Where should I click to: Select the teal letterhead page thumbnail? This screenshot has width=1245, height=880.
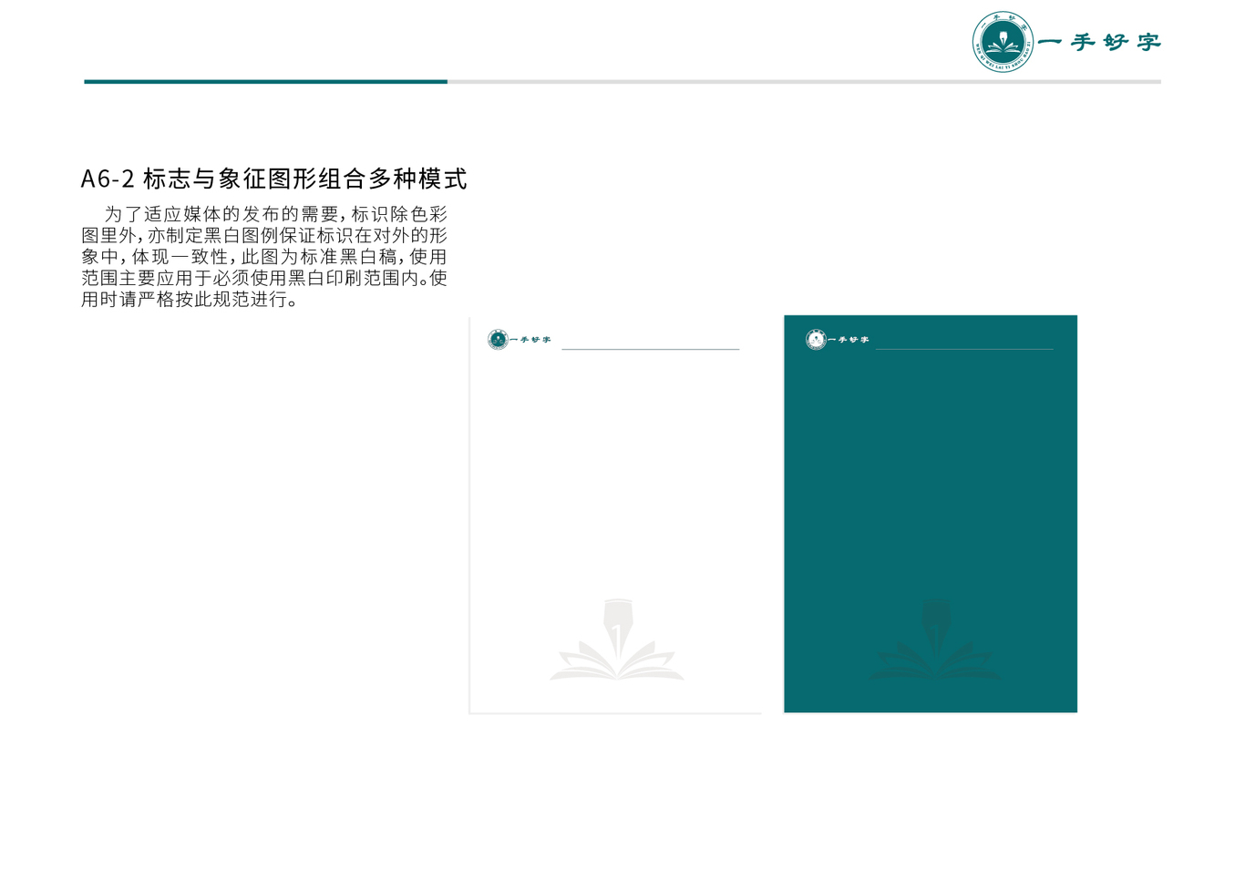pyautogui.click(x=931, y=514)
